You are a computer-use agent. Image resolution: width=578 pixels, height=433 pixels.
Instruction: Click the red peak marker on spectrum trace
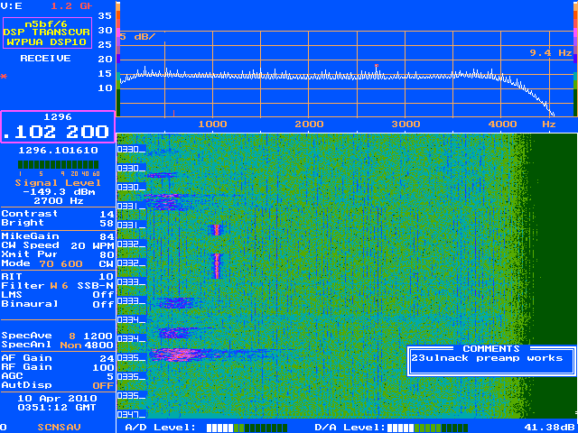[x=377, y=66]
